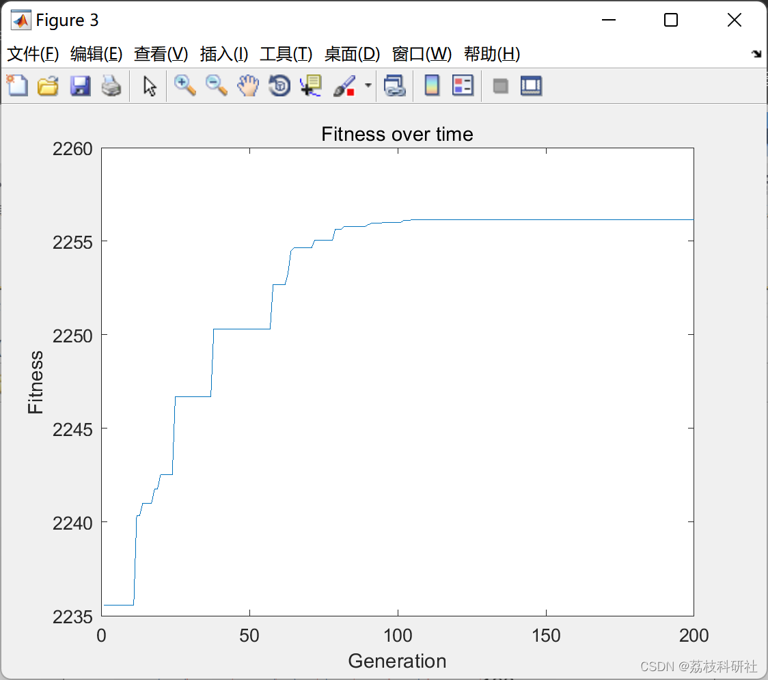Select the Rotate 3D tool

click(x=279, y=86)
